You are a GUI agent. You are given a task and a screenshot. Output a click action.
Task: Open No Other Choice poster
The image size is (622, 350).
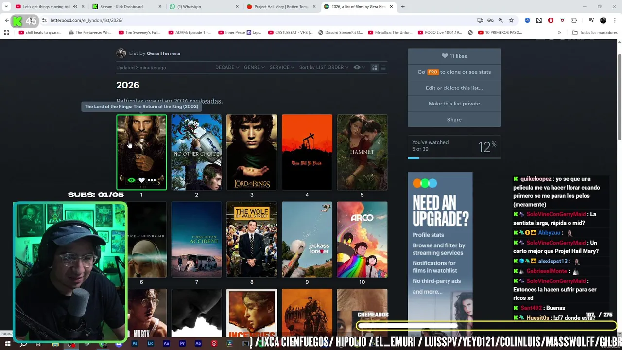196,152
